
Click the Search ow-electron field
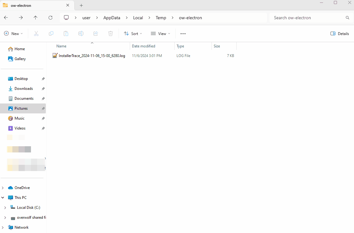(x=311, y=18)
